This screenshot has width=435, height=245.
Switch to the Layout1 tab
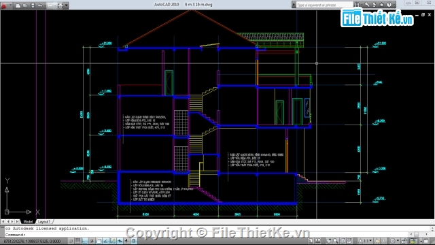(43, 222)
